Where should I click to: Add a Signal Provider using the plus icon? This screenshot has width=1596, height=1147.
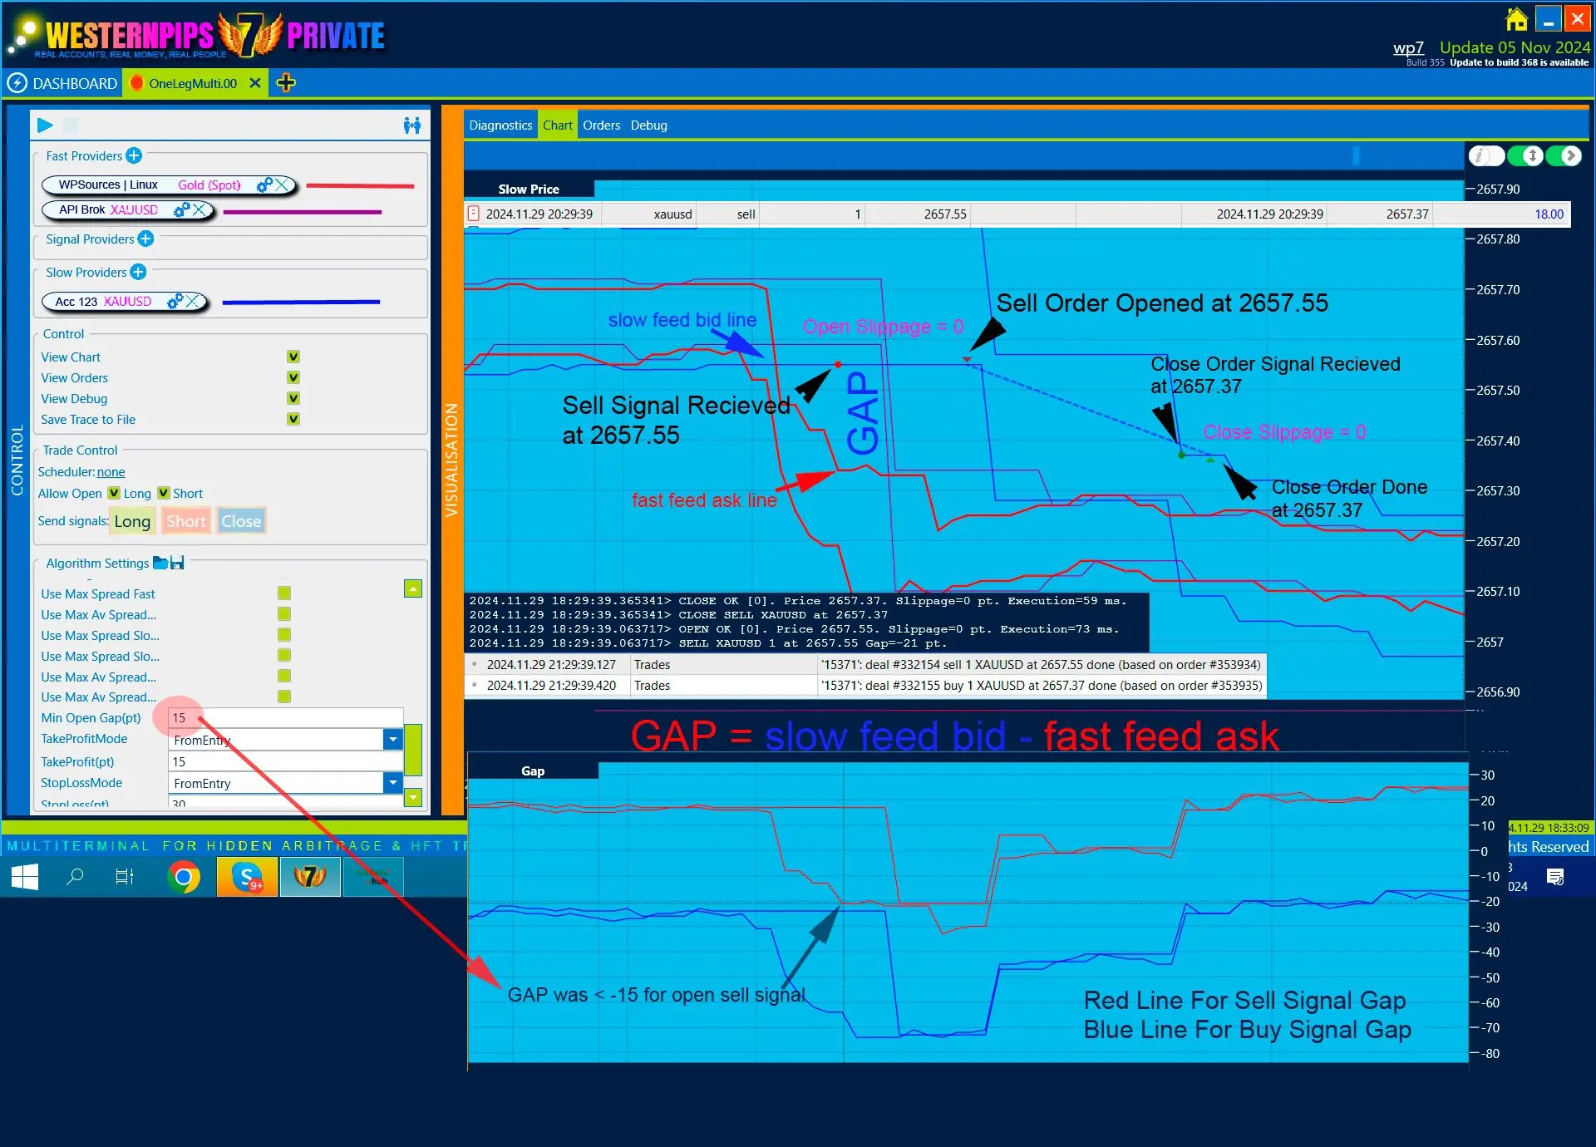point(145,239)
